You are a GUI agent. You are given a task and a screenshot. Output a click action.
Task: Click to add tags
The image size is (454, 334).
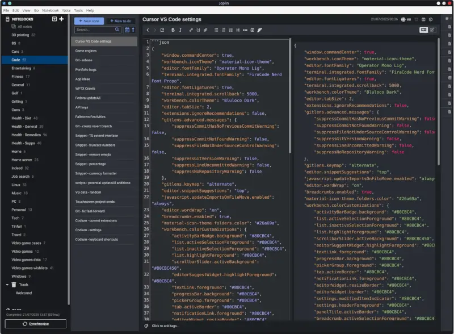[x=165, y=326]
